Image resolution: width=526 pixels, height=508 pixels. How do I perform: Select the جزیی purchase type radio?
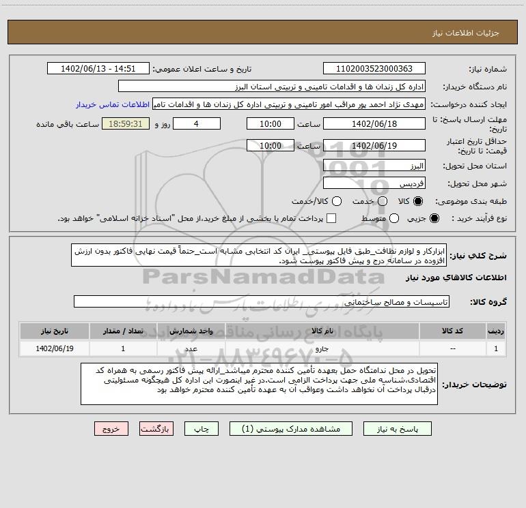coord(434,218)
